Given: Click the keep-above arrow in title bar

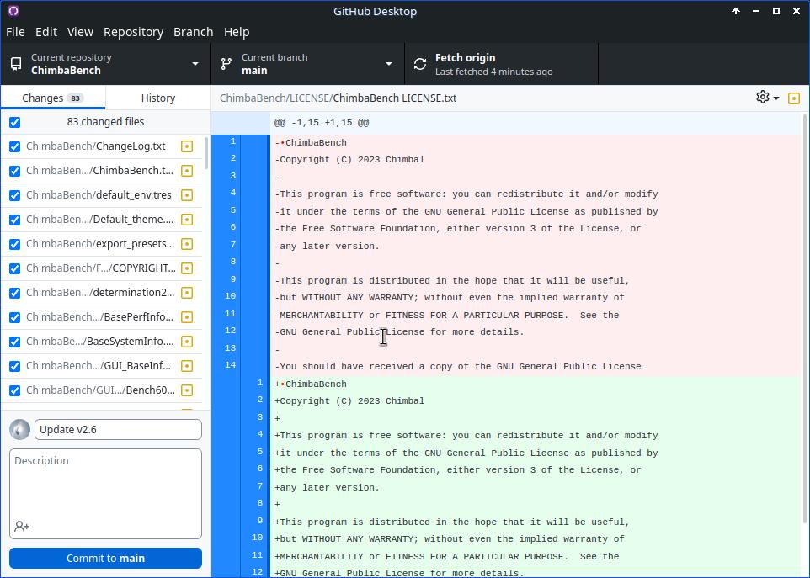Looking at the screenshot, I should [736, 11].
